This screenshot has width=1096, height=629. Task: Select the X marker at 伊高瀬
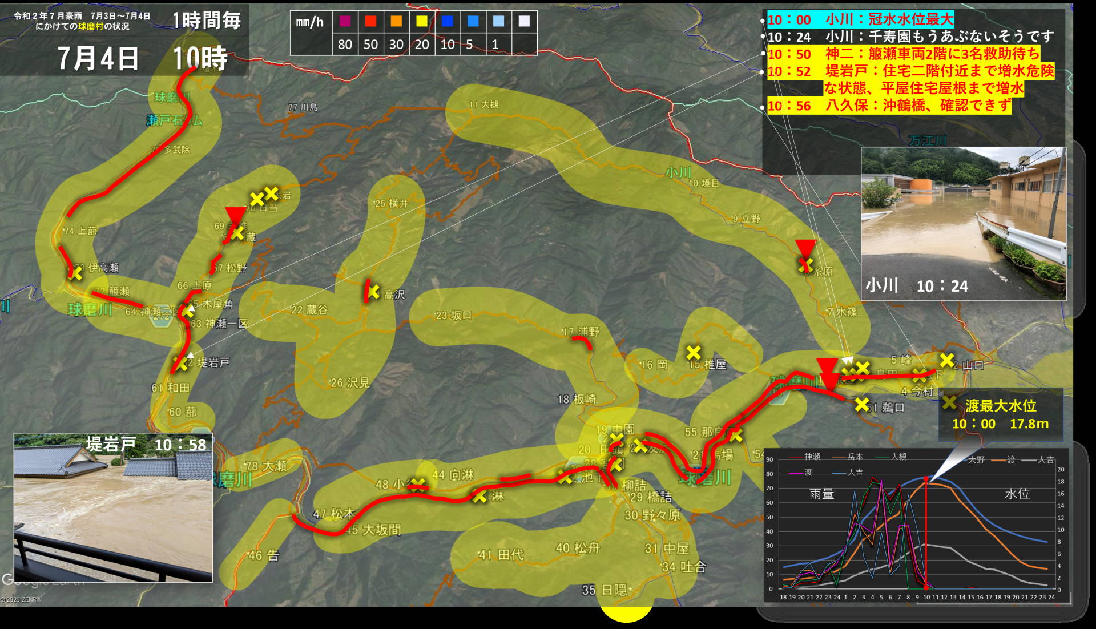click(x=75, y=273)
